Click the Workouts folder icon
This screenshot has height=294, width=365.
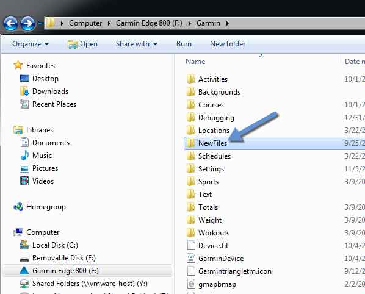[x=190, y=232]
